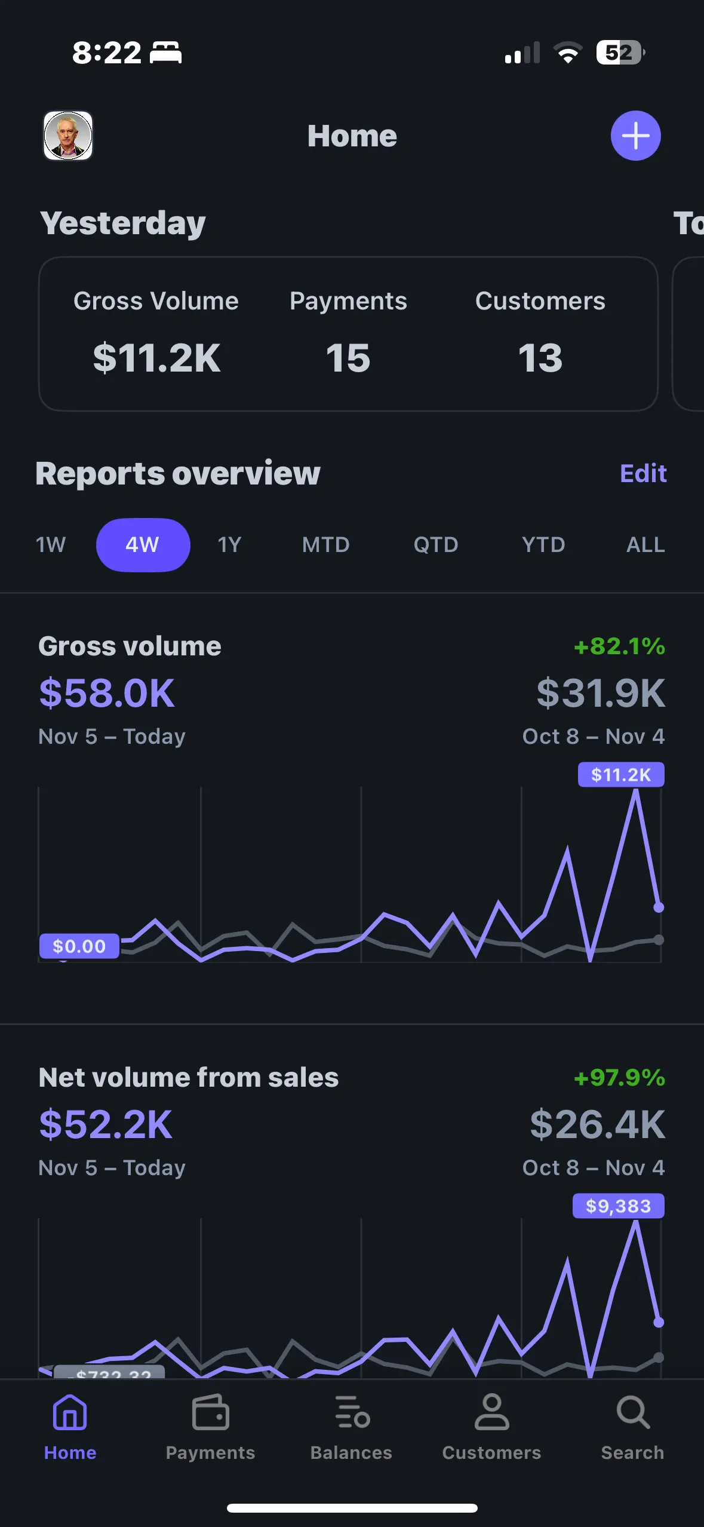The width and height of the screenshot is (704, 1527).
Task: Tap the Gross volume $58.0K figure
Action: [107, 693]
